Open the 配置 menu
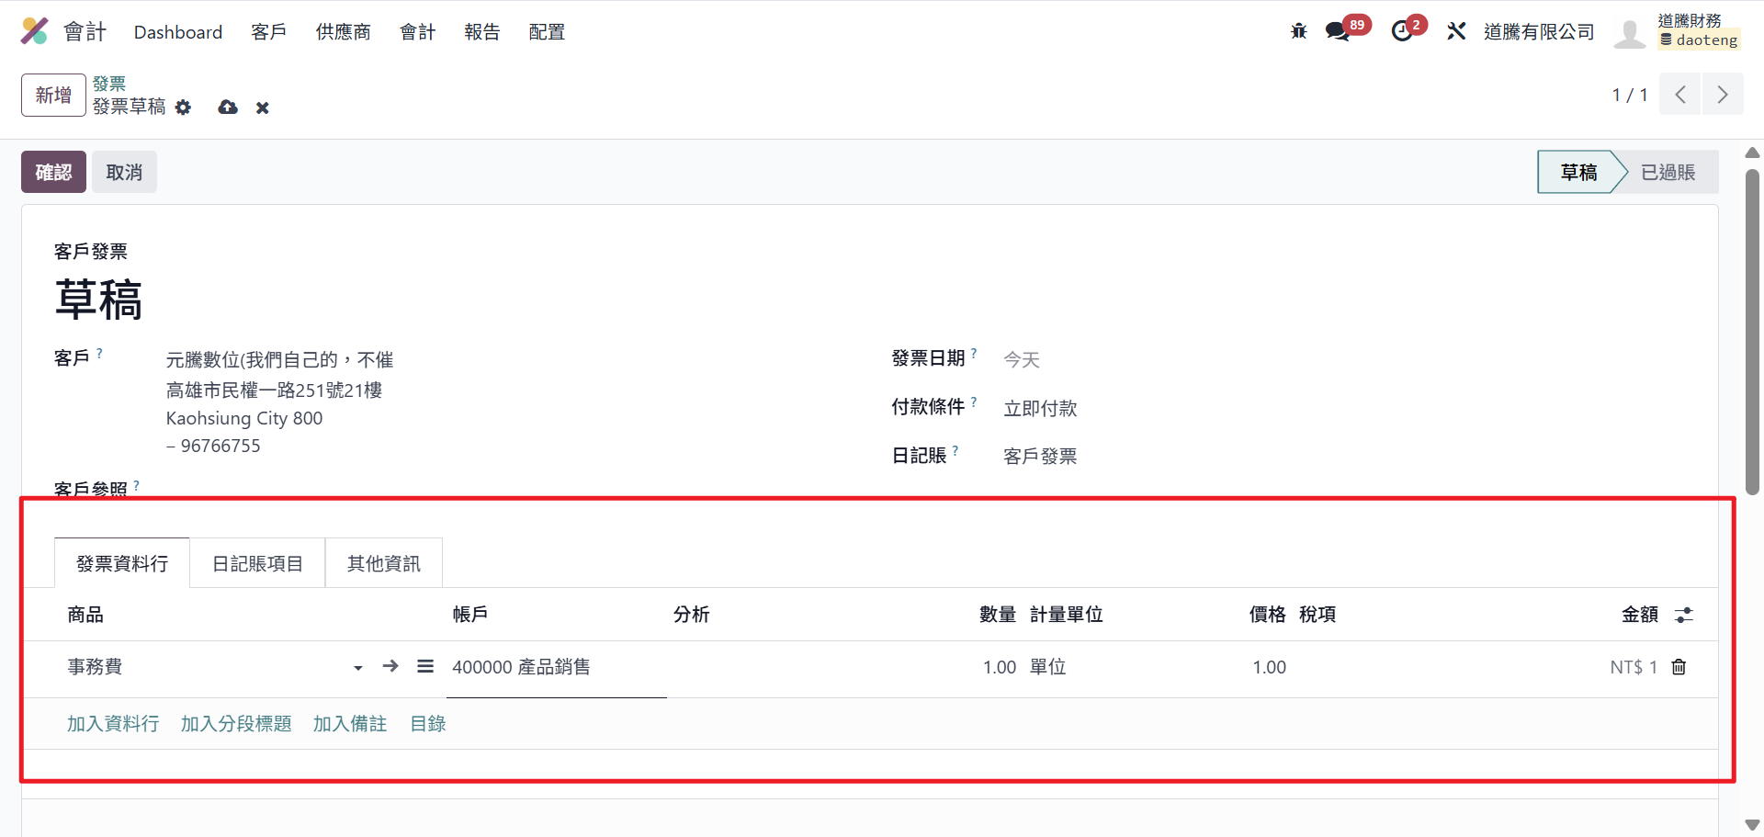This screenshot has width=1764, height=837. (547, 32)
